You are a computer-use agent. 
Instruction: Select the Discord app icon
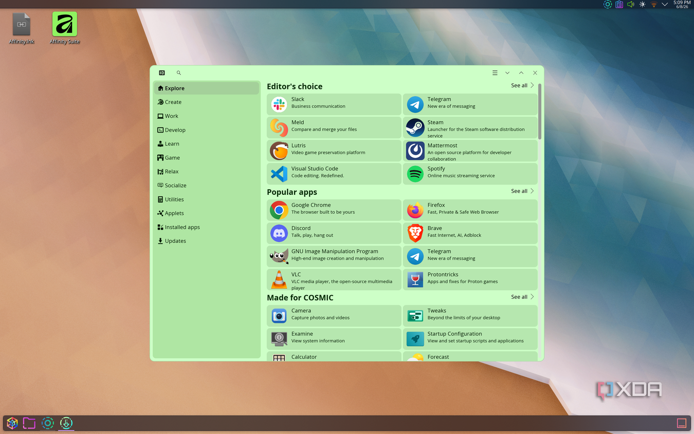coord(279,233)
